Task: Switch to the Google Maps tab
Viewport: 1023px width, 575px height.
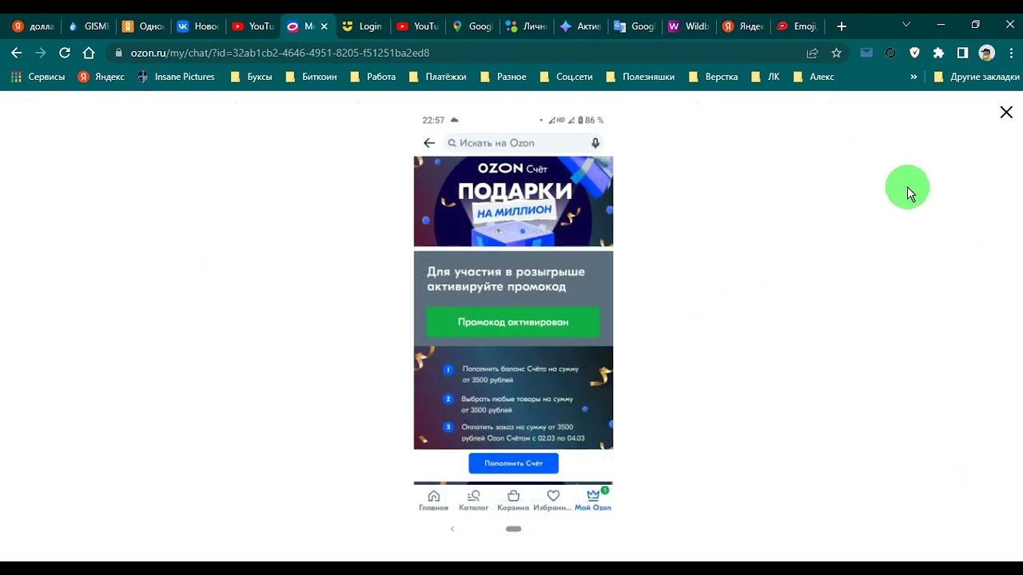Action: (x=472, y=26)
